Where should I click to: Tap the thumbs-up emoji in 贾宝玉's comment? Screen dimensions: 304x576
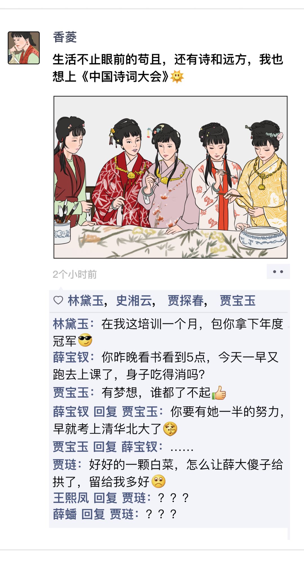[x=219, y=392]
